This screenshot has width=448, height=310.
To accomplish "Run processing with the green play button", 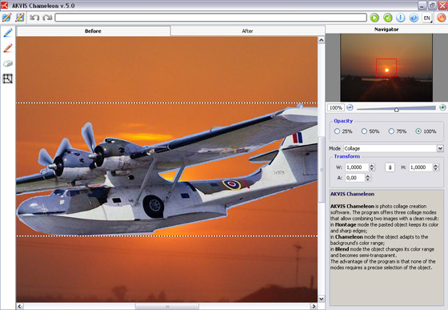I will click(374, 18).
